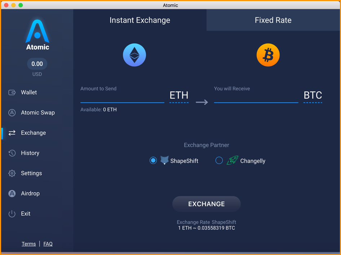Click the Atomic logo in the sidebar
This screenshot has width=341, height=255.
point(37,35)
